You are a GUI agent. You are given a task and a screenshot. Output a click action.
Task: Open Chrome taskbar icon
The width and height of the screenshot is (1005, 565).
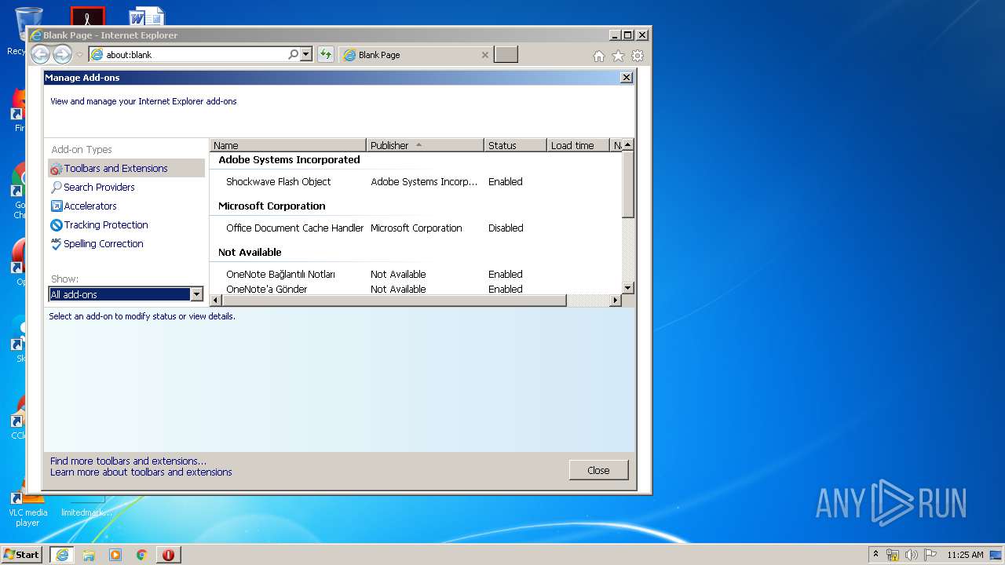tap(142, 555)
